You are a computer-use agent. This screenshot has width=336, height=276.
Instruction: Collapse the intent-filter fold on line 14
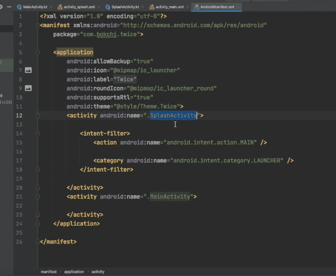click(x=37, y=134)
